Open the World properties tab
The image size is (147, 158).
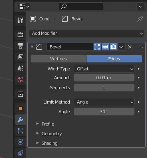pos(20,80)
